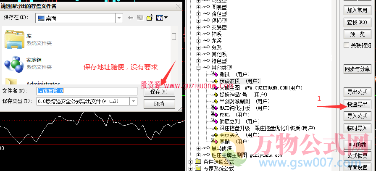This screenshot has height=171, width=376.
Task: Expand the 交易型 tree node
Action: pyautogui.click(x=198, y=28)
